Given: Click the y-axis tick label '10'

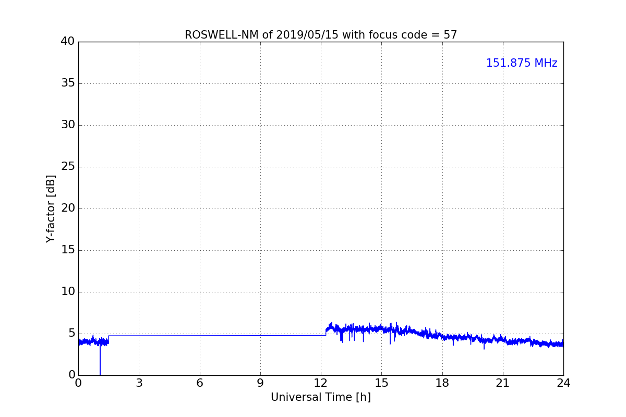Looking at the screenshot, I should (68, 292).
